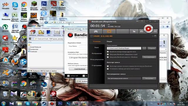
Task: Enable start Bandicam minimized to tray
Action: click(108, 54)
